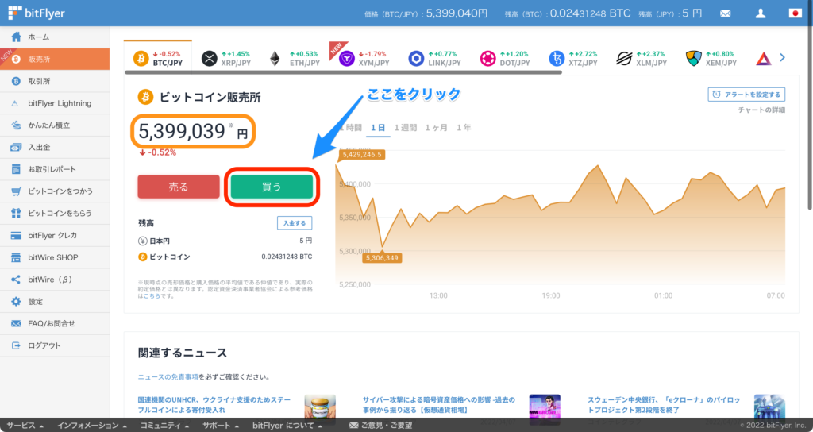Open the mail envelope icon in header

pyautogui.click(x=726, y=13)
